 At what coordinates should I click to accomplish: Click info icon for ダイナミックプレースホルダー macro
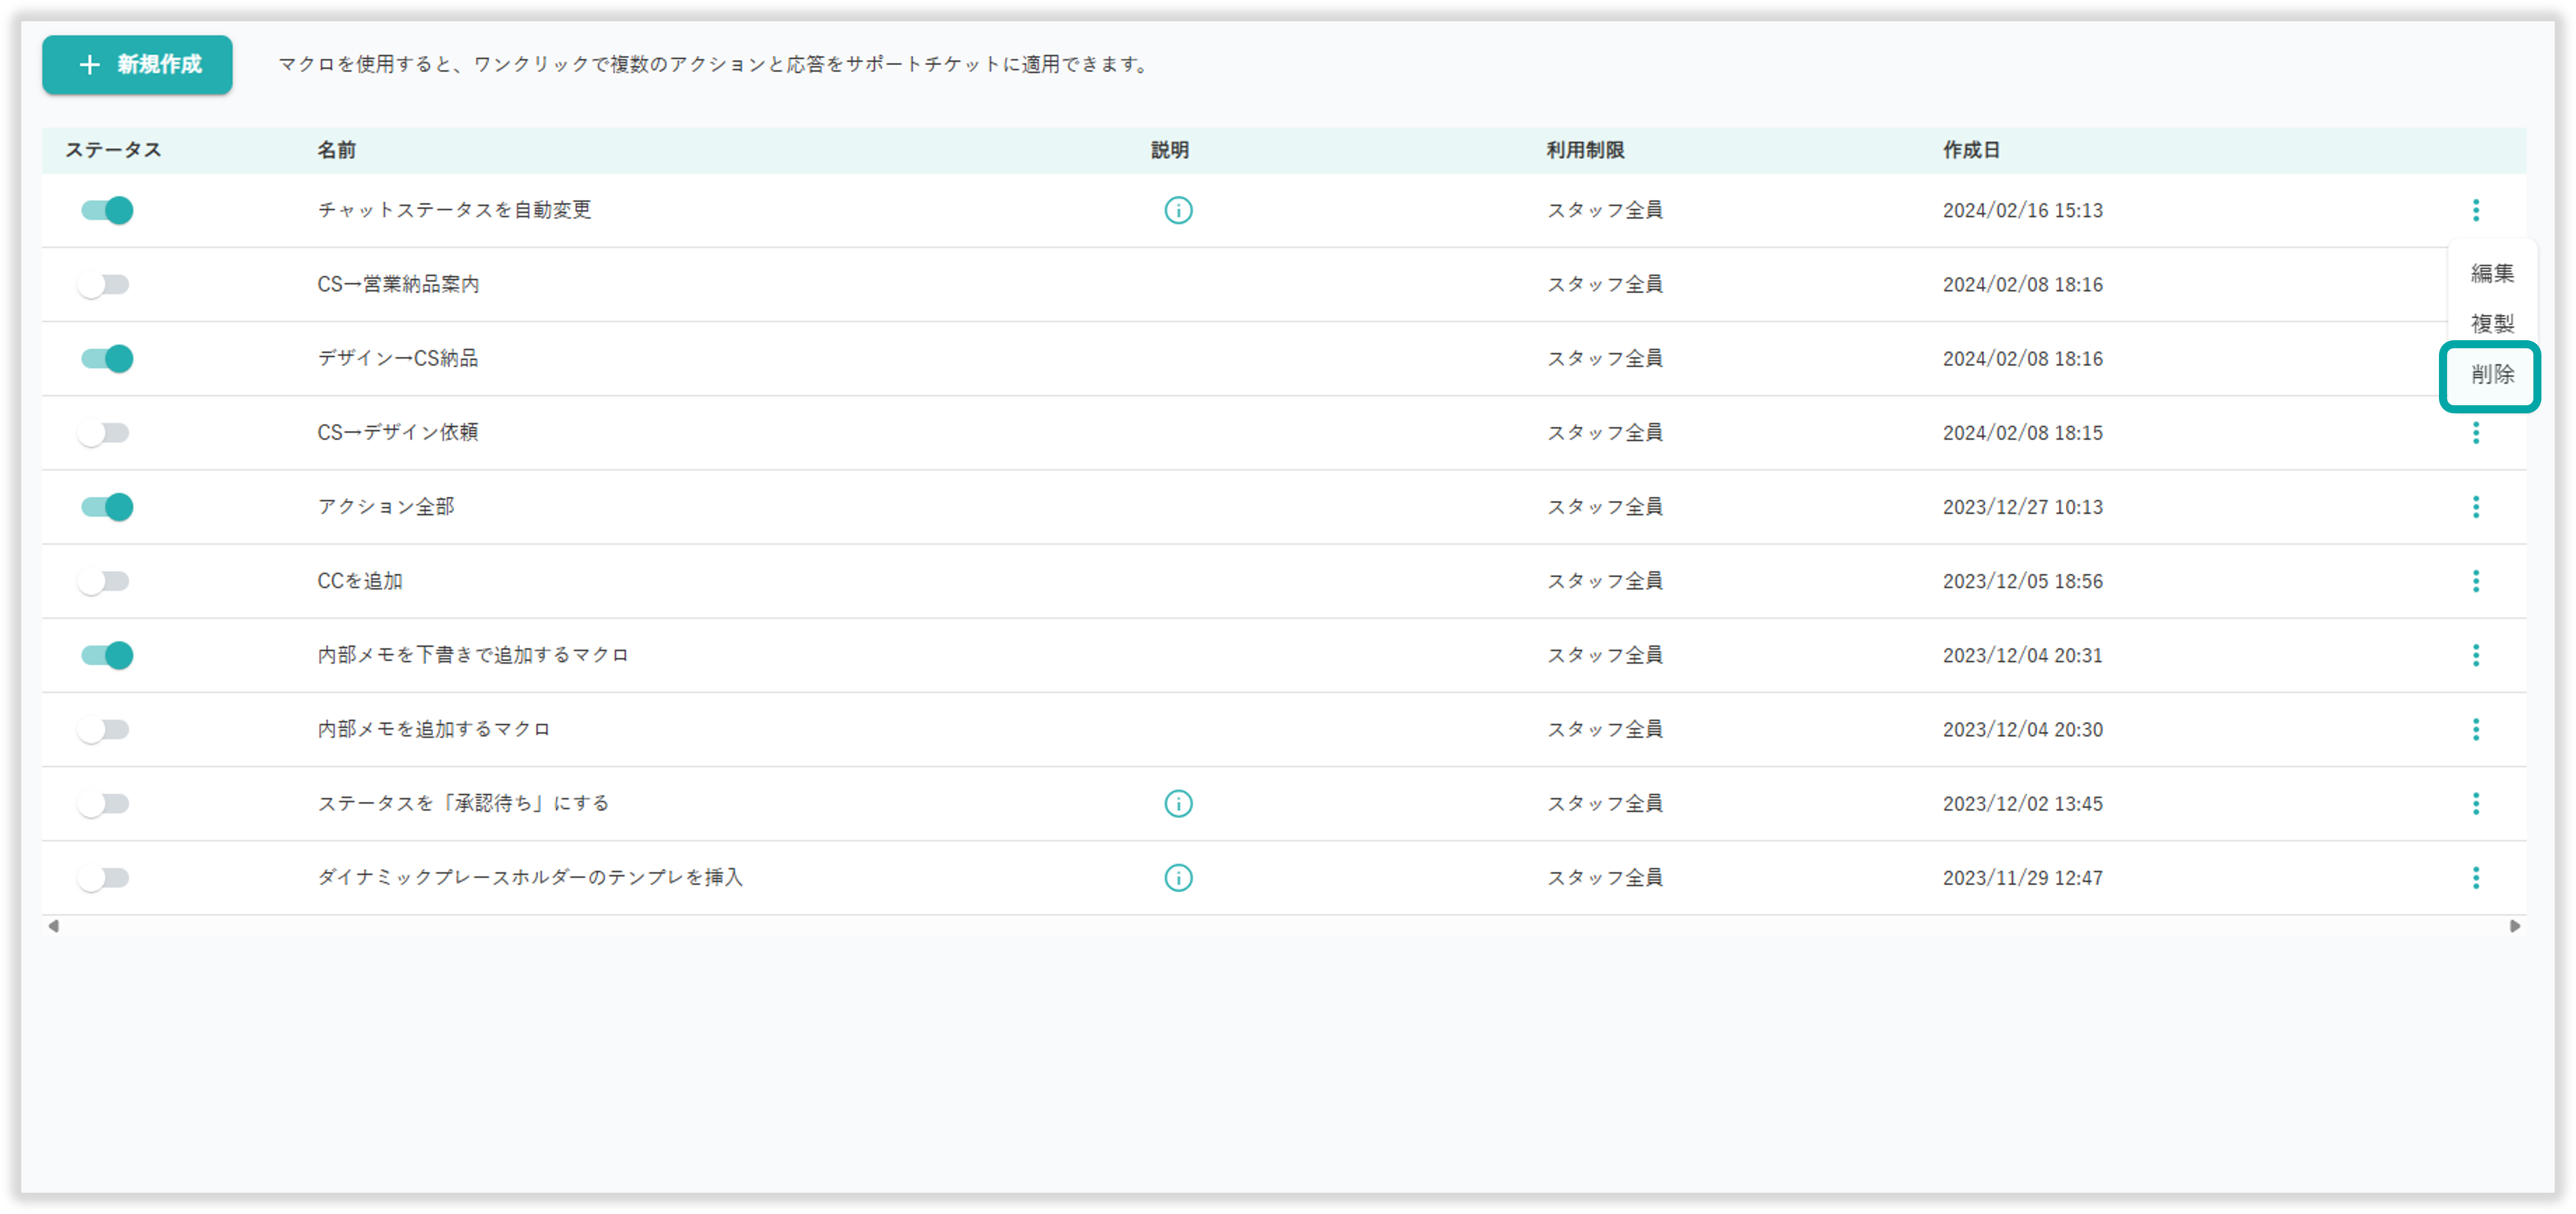click(1178, 877)
